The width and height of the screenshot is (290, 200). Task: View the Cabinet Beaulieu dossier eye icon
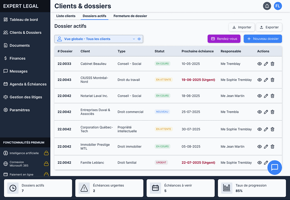[259, 64]
